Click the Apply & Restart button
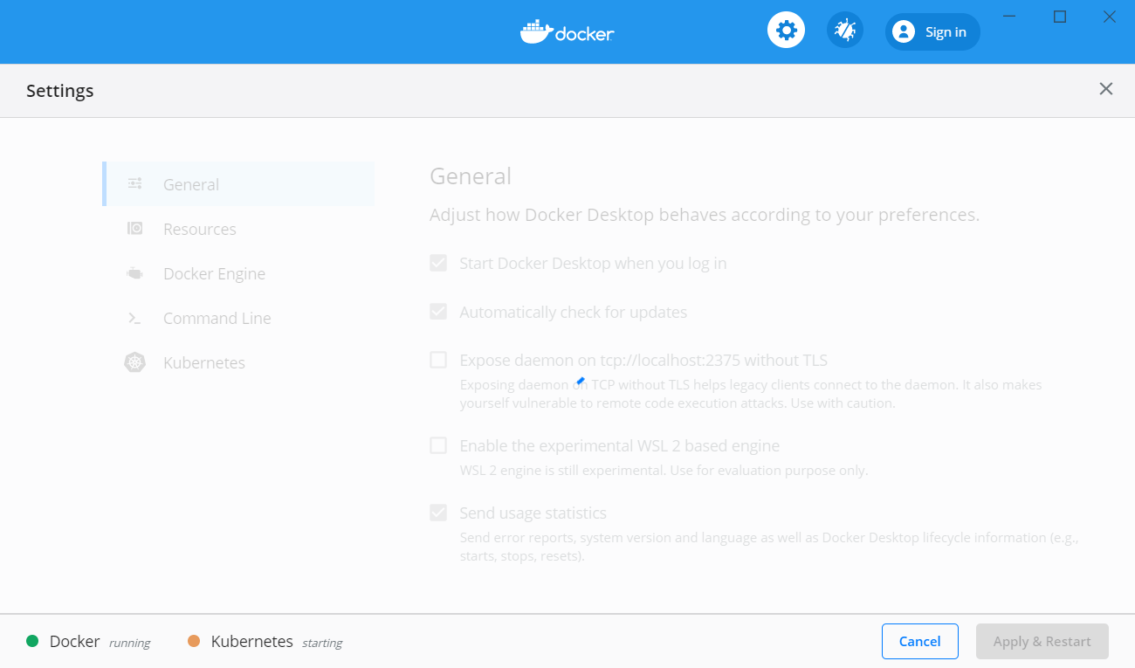The image size is (1135, 668). click(x=1042, y=641)
